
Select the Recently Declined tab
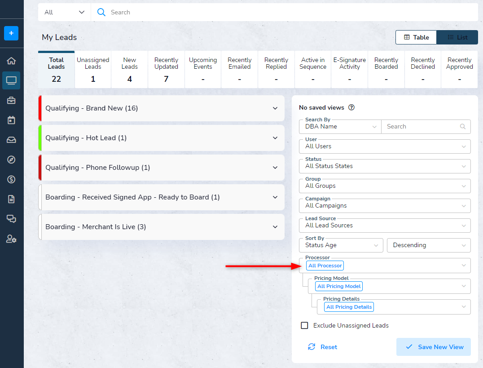[x=423, y=70]
